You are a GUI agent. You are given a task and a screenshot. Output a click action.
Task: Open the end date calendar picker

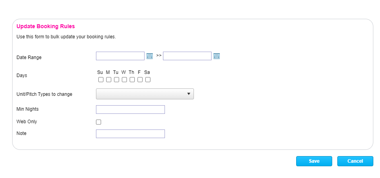click(217, 56)
